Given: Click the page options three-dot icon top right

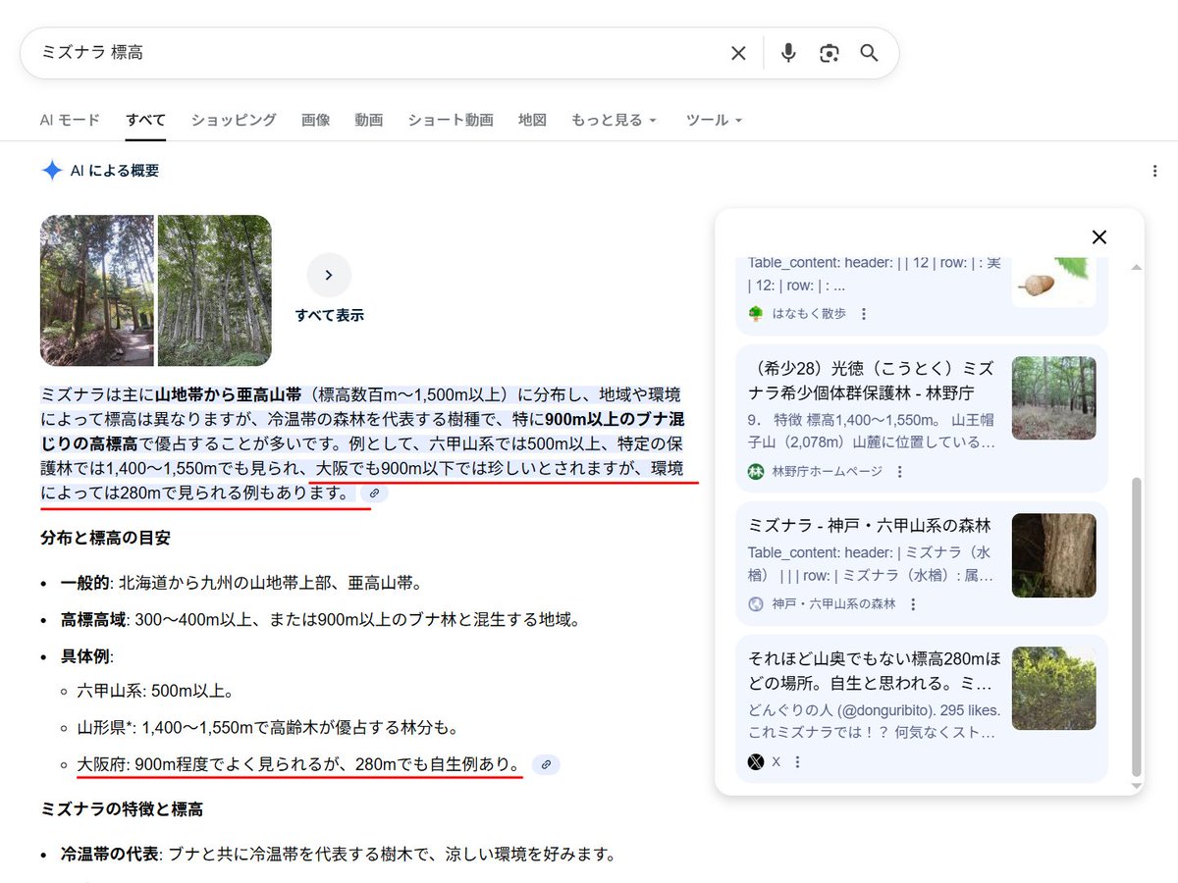Looking at the screenshot, I should (1154, 170).
